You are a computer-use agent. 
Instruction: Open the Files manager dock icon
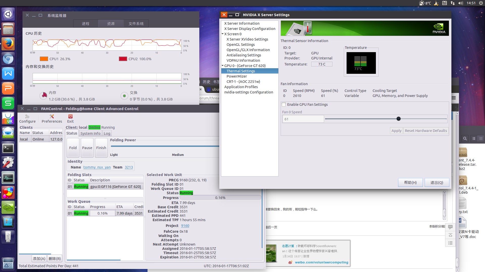8,29
